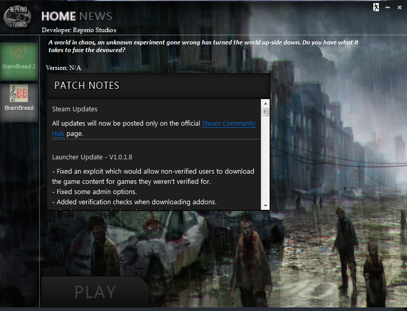Click the PLAY button

pyautogui.click(x=95, y=292)
